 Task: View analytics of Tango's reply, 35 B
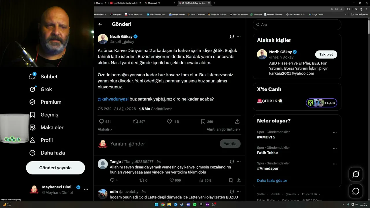point(206,180)
